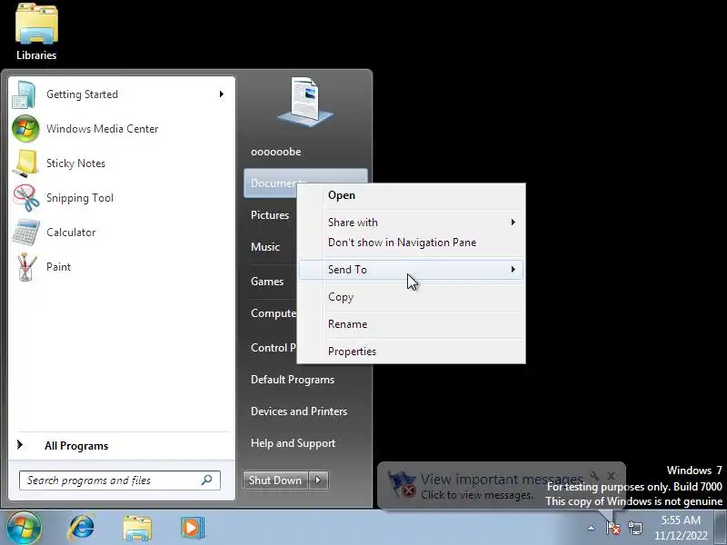Open Windows Explorer from the taskbar
This screenshot has height=545, width=727.
(x=137, y=528)
